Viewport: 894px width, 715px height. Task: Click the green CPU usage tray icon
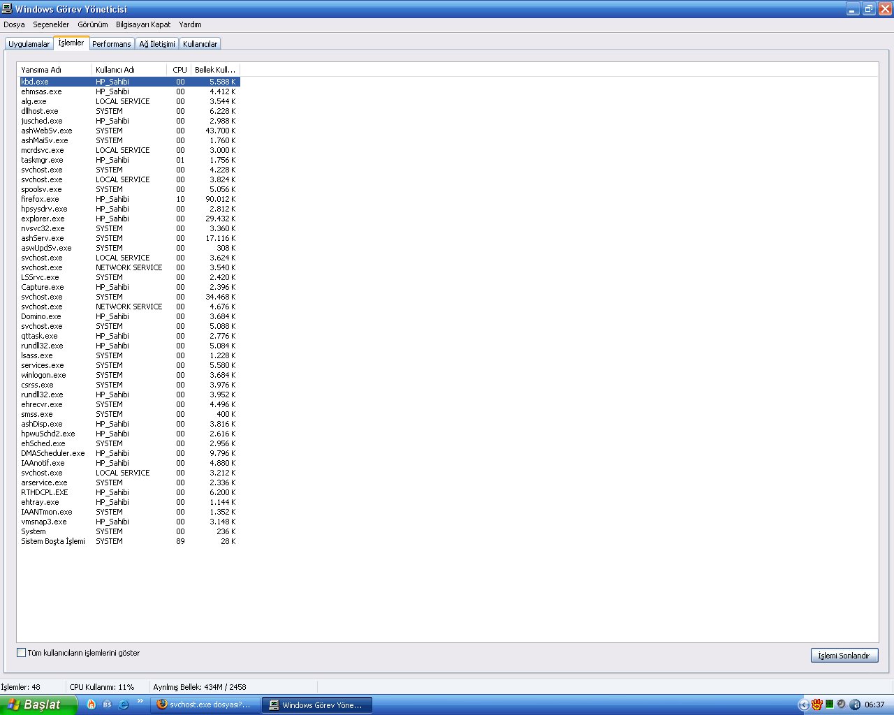829,704
